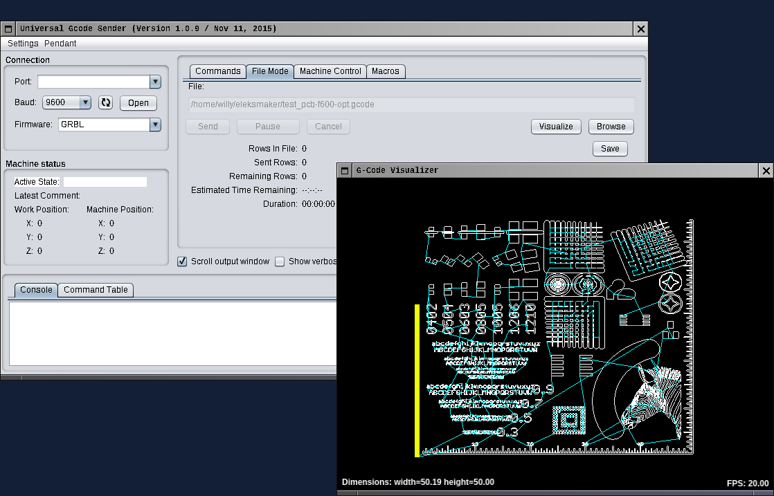Close the Universal Gcode Sender window
The height and width of the screenshot is (496, 774).
tap(640, 28)
